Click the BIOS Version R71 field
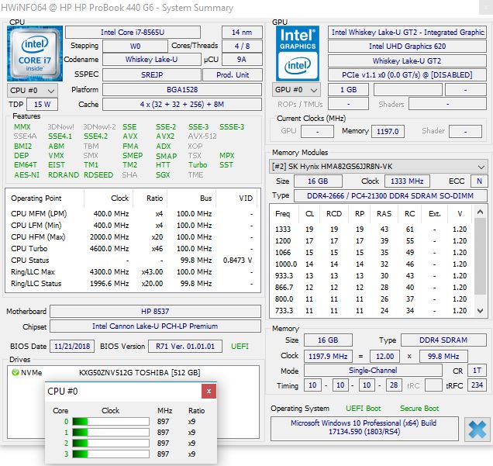493x466 pixels. click(x=185, y=346)
